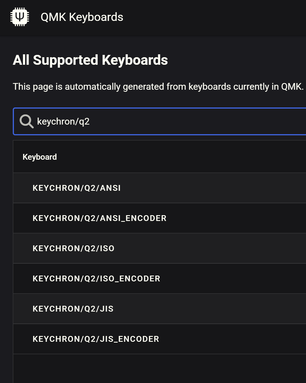Click the keychron/q2 text in search box
Viewport: 306px width, 383px height.
[63, 121]
